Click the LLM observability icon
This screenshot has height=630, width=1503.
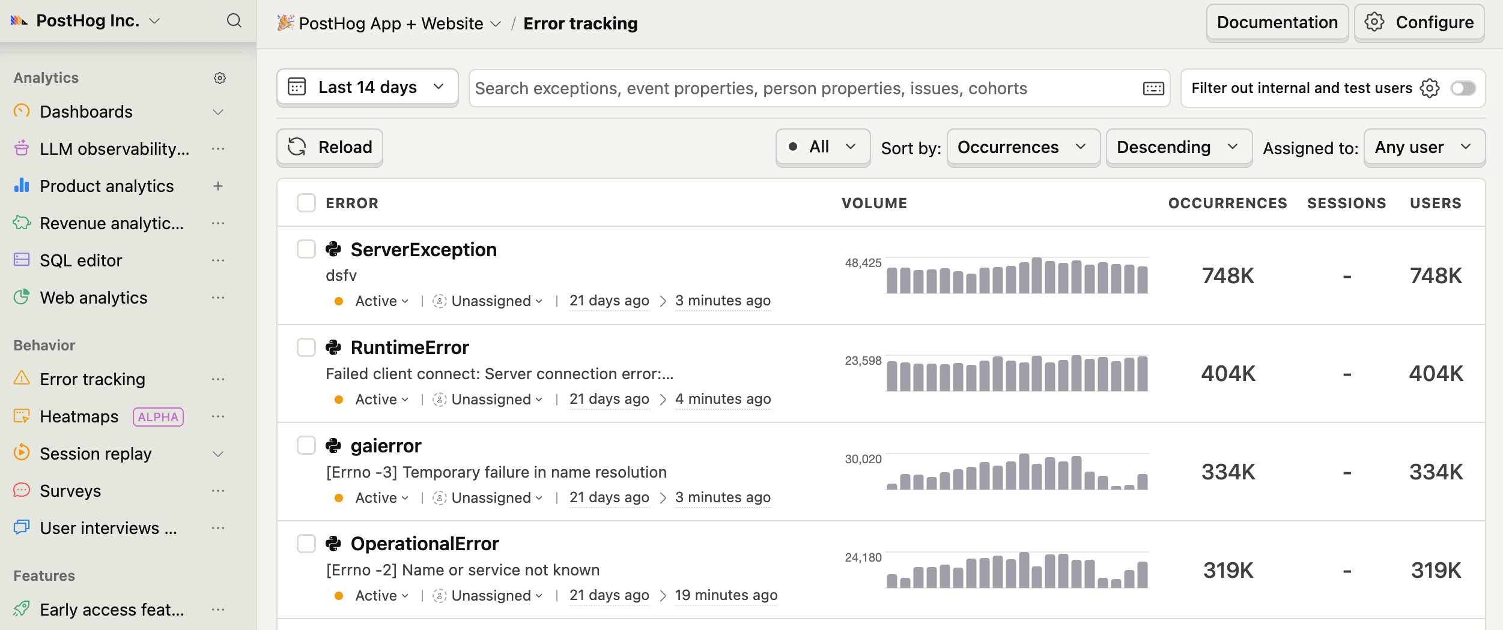point(22,148)
